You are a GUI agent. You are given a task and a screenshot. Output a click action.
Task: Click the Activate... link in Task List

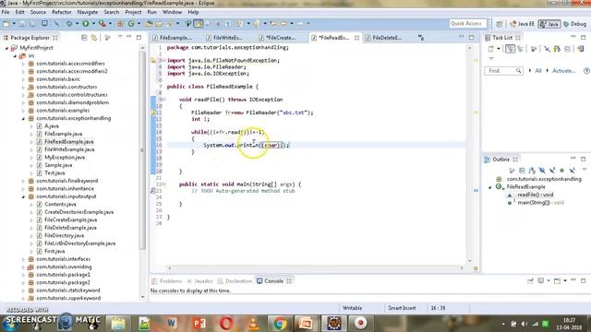coord(563,71)
